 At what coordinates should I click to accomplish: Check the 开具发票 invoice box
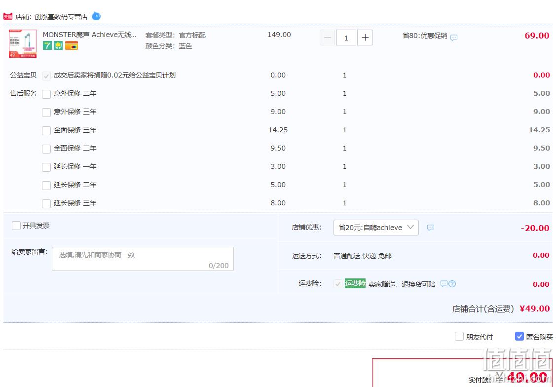tap(16, 226)
